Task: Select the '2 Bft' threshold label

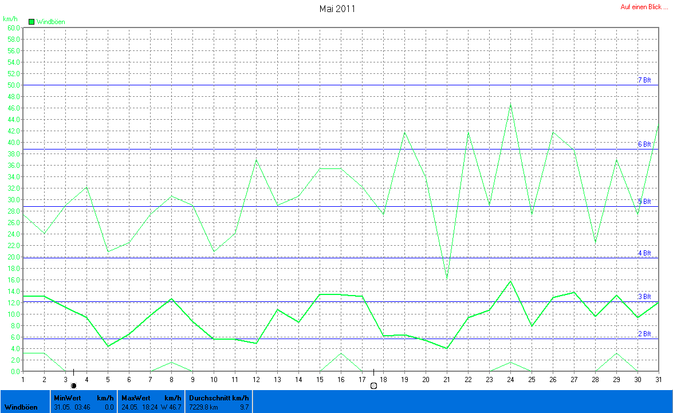Action: [644, 334]
